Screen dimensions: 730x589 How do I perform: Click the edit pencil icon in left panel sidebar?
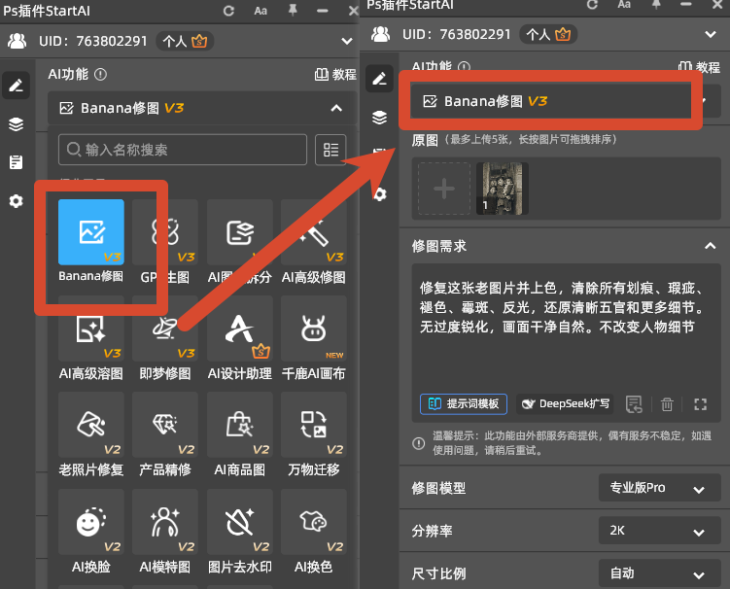[17, 86]
